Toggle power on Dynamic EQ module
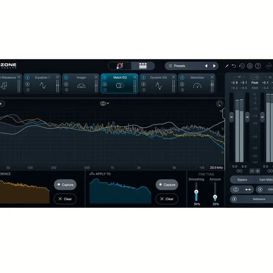 [x=143, y=77]
